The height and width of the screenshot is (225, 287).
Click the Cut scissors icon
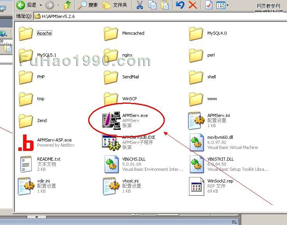pos(140,5)
